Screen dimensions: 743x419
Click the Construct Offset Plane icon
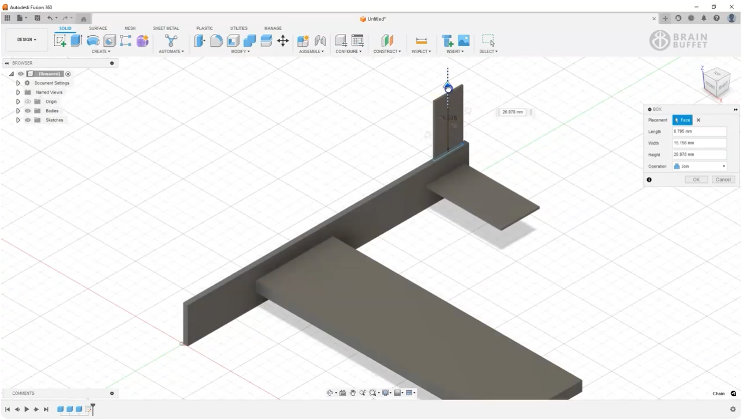387,40
